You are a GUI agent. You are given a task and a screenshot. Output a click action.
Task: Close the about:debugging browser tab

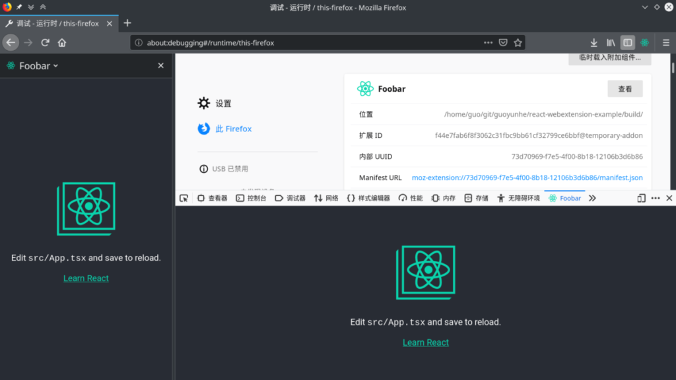[x=110, y=24]
